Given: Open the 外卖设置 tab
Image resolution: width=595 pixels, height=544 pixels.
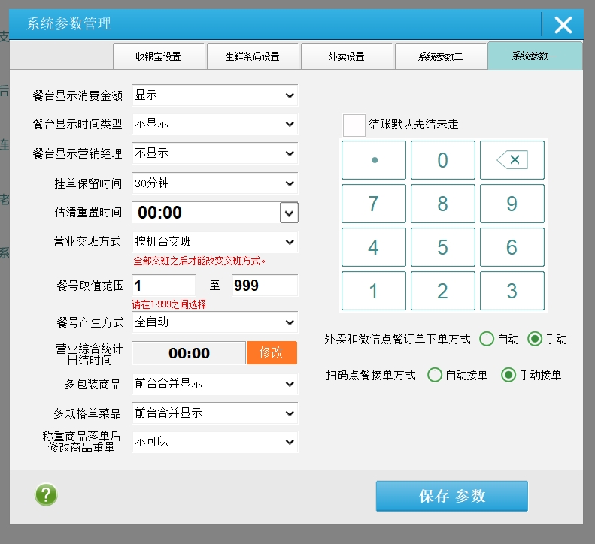Looking at the screenshot, I should click(346, 56).
